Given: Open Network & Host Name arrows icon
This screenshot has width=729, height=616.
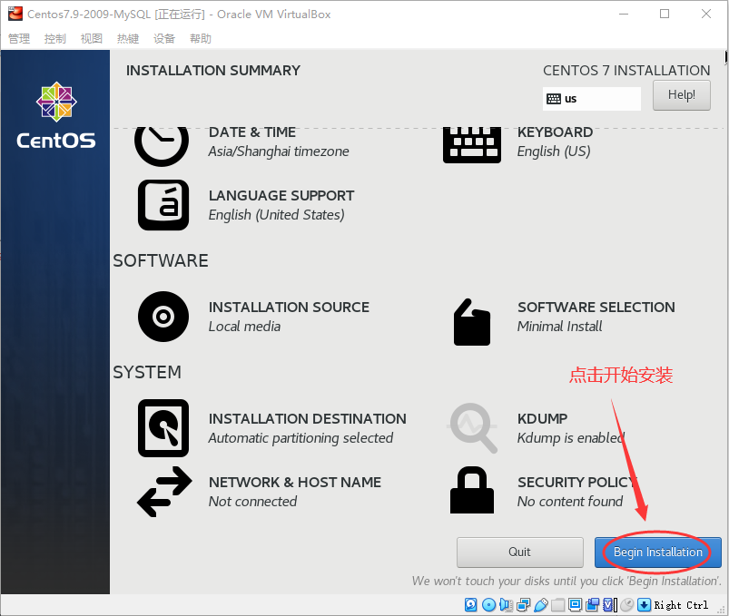Looking at the screenshot, I should pyautogui.click(x=164, y=492).
